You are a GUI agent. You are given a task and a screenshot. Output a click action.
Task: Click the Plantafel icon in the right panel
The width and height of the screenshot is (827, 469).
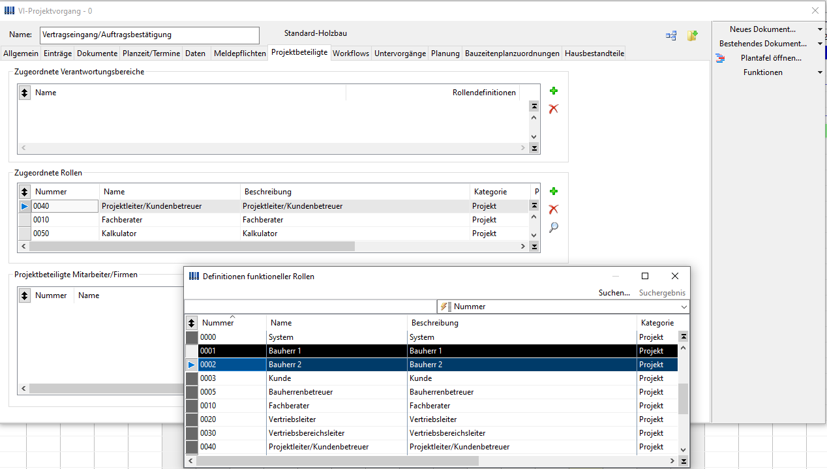coord(721,58)
